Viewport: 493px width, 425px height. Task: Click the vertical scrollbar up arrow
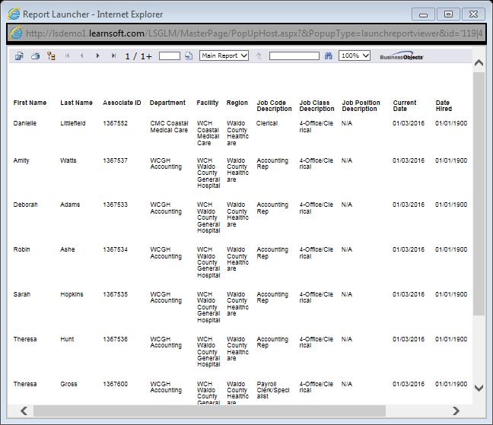point(479,63)
